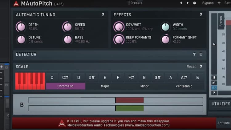This screenshot has height=130, width=231.
Task: Expand the Detector section header
Action: click(110, 55)
